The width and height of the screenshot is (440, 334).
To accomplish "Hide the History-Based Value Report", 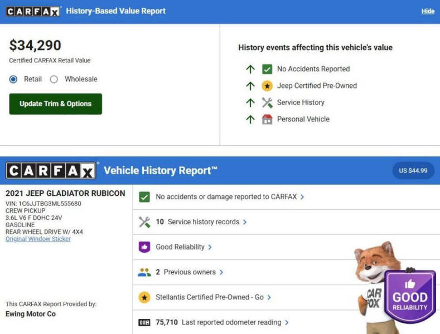I will coord(428,11).
